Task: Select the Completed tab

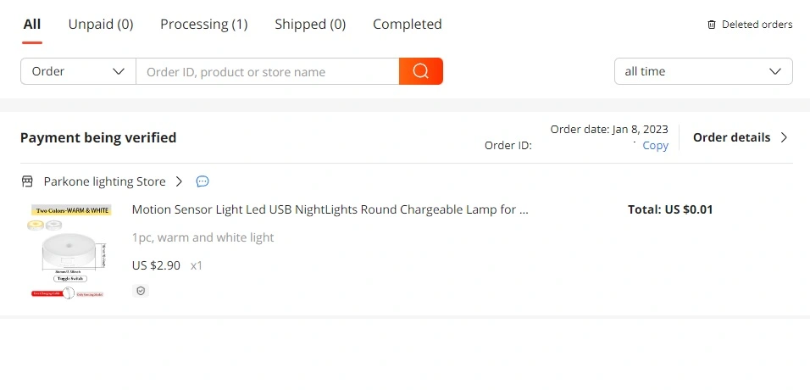Action: tap(407, 25)
